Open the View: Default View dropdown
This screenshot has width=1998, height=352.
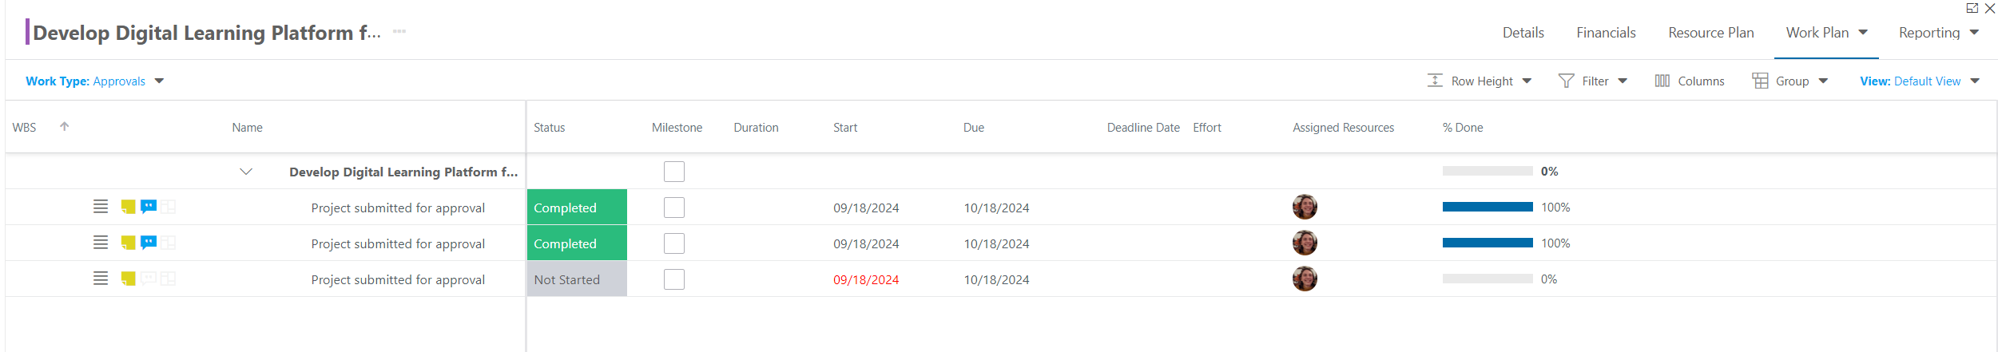click(x=1919, y=81)
